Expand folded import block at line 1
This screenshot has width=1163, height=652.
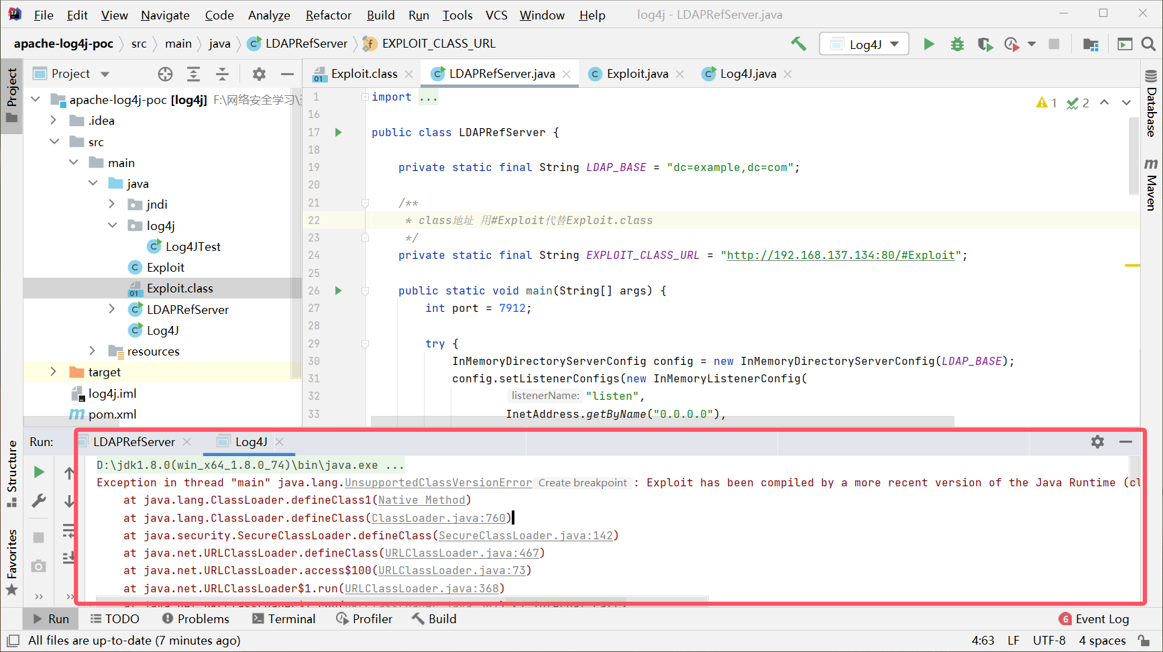coord(366,97)
